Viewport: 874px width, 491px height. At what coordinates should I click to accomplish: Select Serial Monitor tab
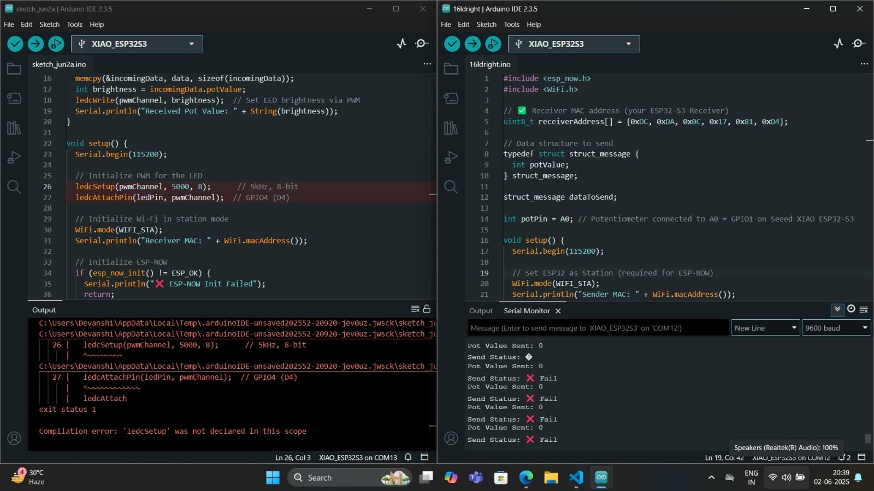[527, 311]
